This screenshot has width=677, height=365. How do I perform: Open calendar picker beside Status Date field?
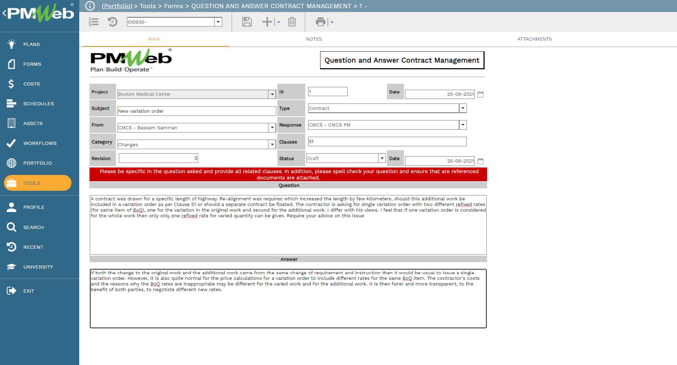tap(480, 161)
